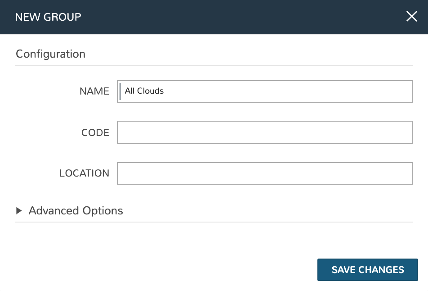
Task: Click the CODE field label
Action: coord(95,133)
